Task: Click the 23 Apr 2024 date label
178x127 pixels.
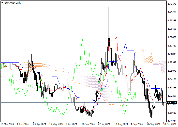Action: tap(40, 124)
